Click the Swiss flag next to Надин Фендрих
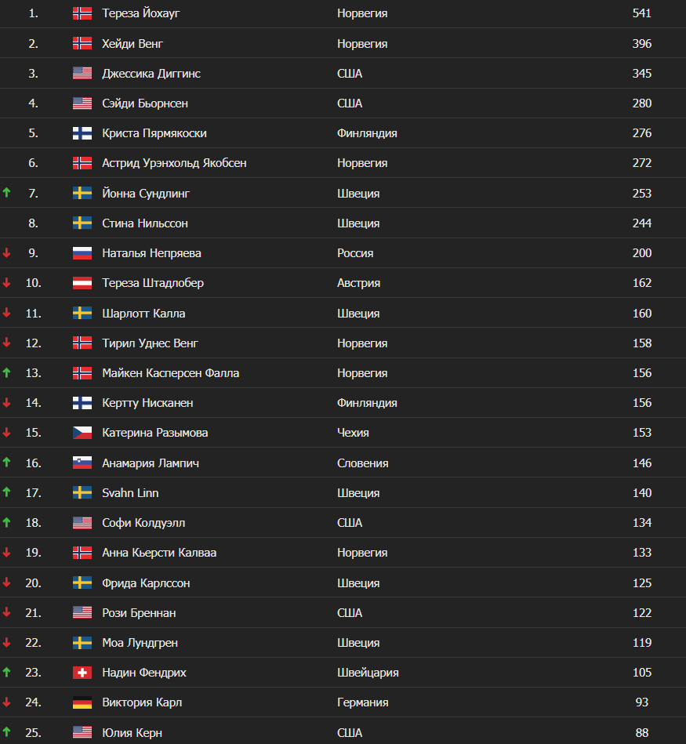 coord(82,673)
